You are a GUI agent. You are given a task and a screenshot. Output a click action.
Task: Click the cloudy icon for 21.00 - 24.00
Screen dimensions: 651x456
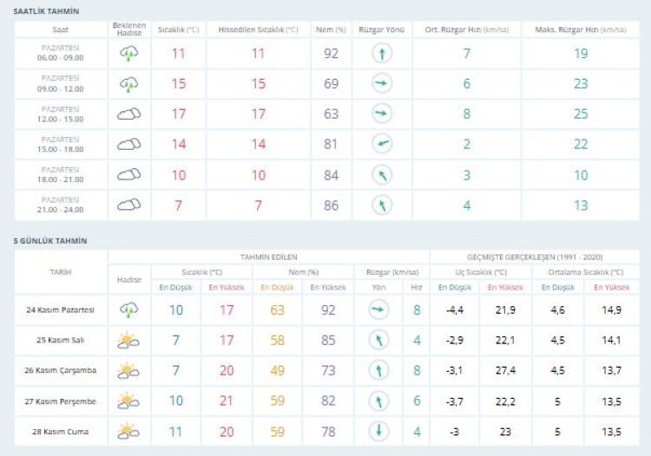pos(128,205)
